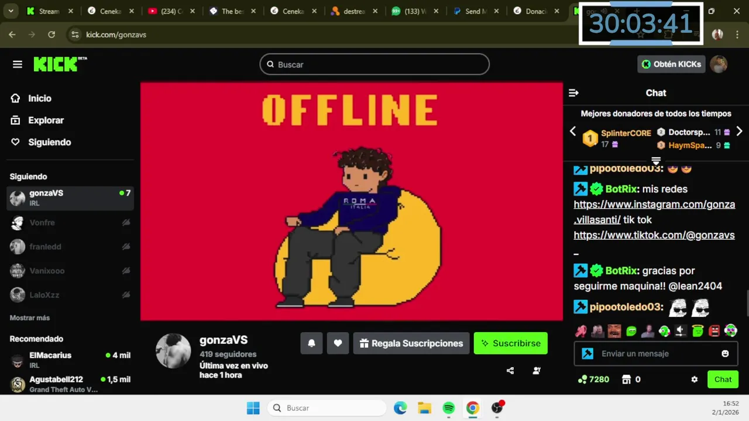
Task: Pick the red angry face emote
Action: pyautogui.click(x=714, y=331)
